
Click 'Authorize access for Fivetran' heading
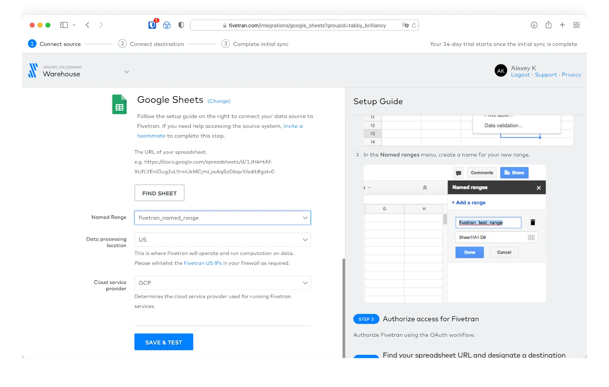tap(431, 319)
